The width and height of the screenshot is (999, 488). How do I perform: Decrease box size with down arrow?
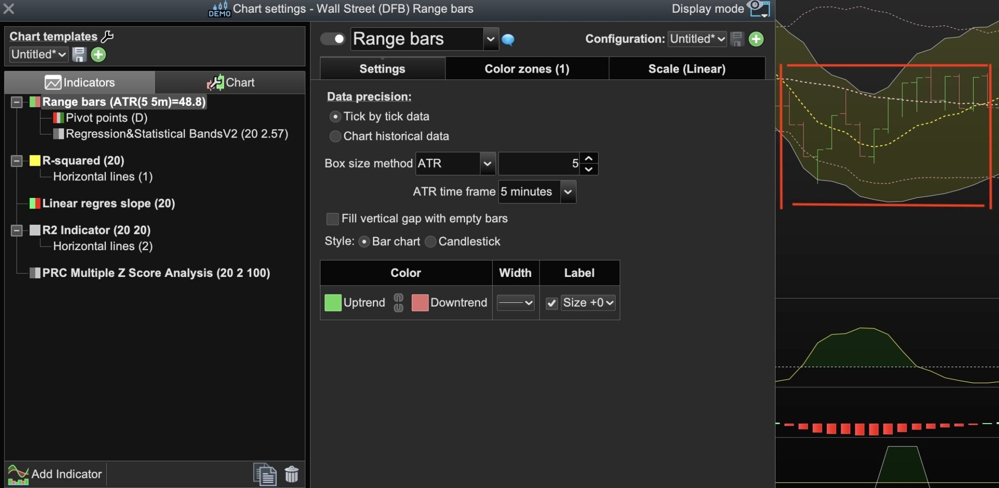[589, 169]
